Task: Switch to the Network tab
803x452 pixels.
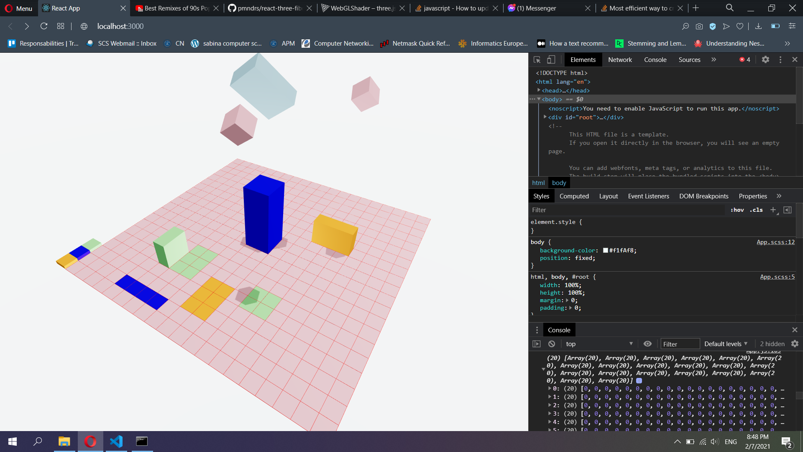Action: click(620, 60)
